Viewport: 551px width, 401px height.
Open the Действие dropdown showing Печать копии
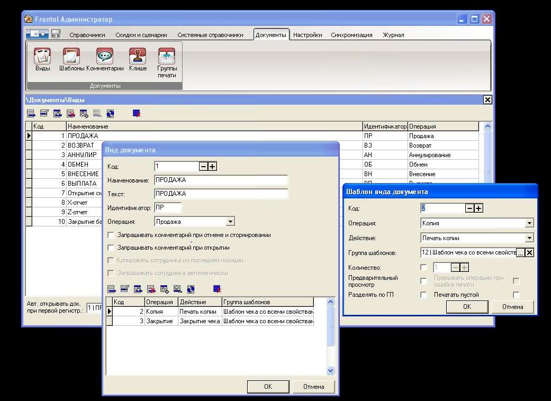pos(529,238)
